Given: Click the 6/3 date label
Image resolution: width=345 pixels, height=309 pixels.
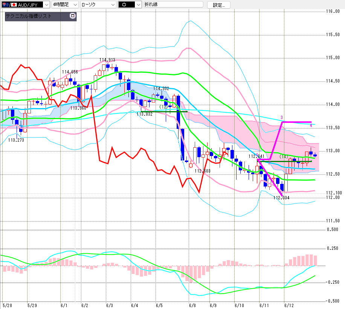Looking at the screenshot, I should pos(110,306).
